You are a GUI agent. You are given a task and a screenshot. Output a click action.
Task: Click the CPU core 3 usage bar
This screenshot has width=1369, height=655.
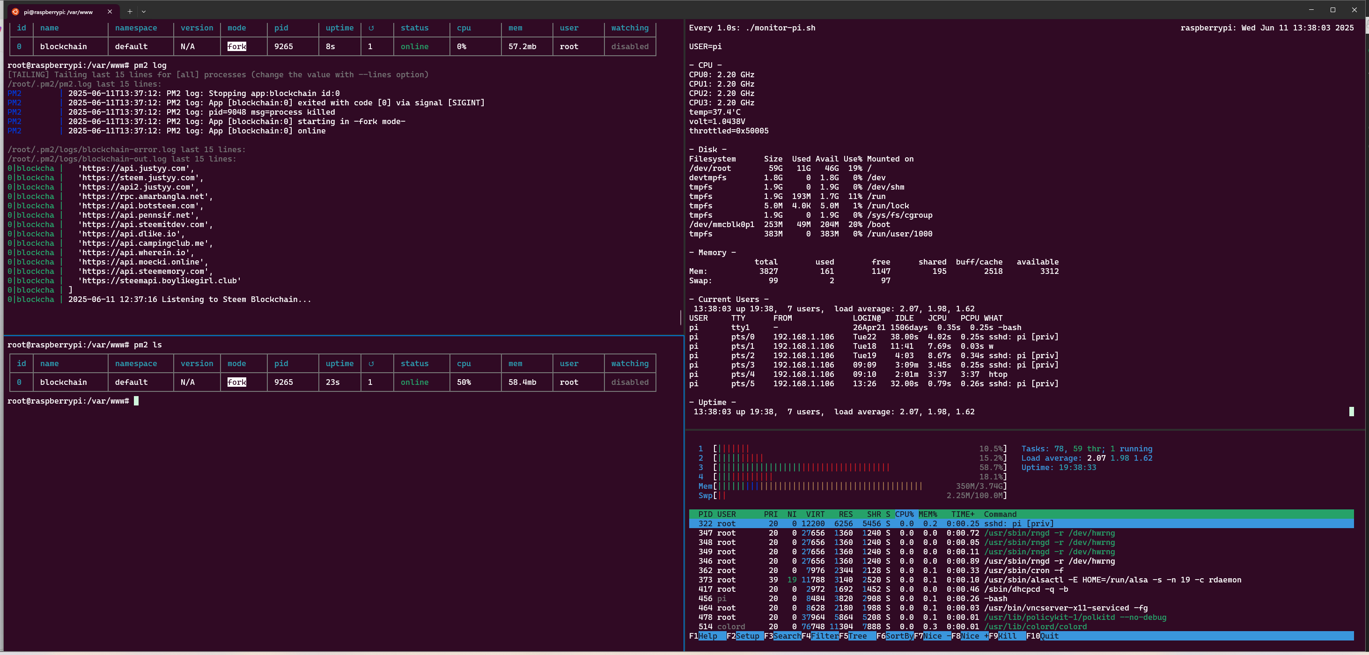click(x=802, y=467)
